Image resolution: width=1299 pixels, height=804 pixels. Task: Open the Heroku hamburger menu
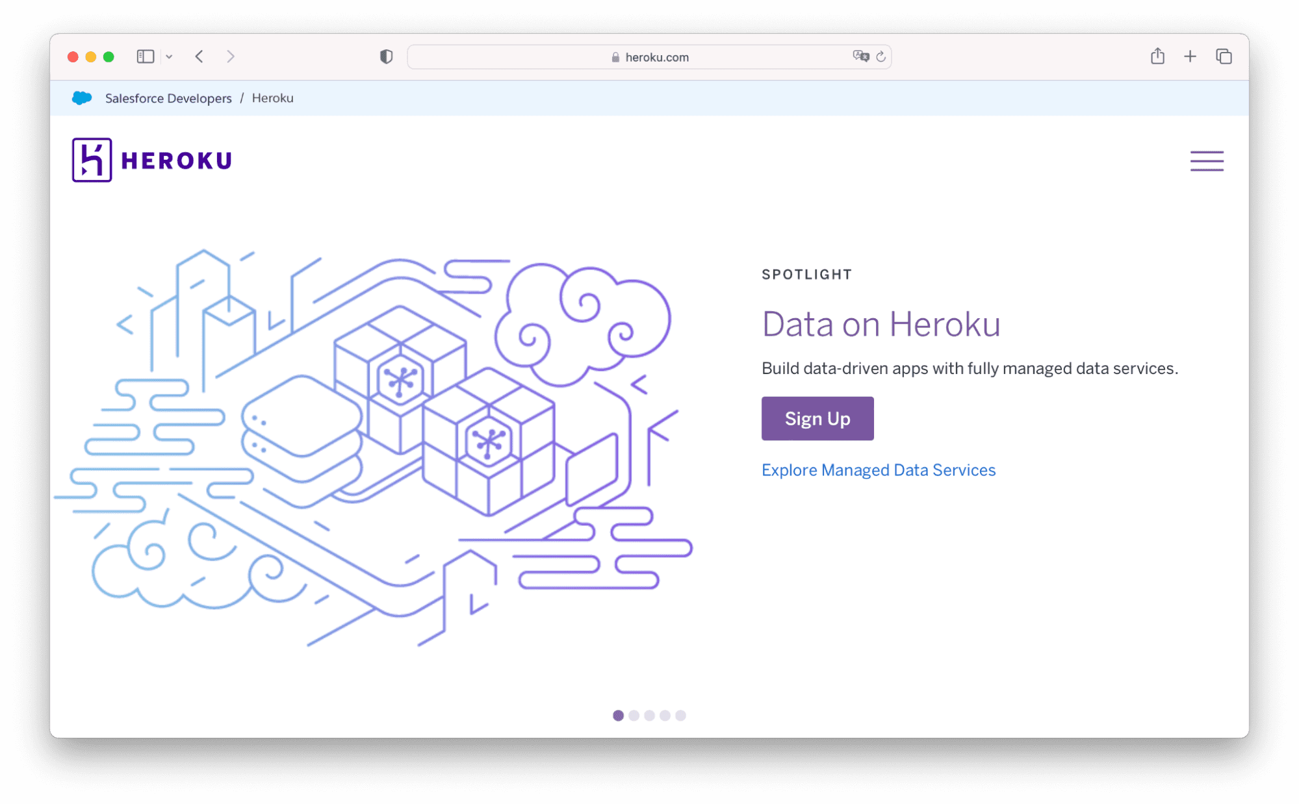[1206, 160]
